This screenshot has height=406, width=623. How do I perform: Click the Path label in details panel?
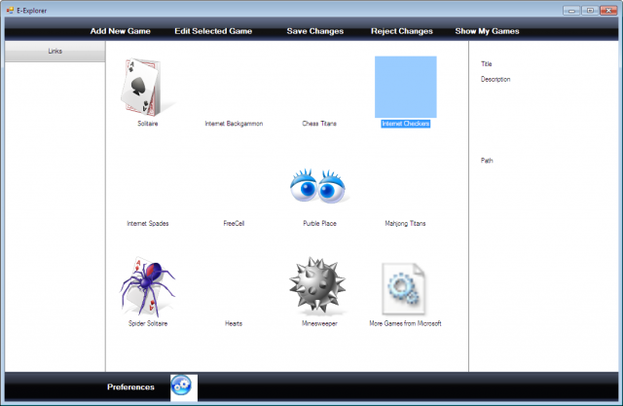(487, 161)
